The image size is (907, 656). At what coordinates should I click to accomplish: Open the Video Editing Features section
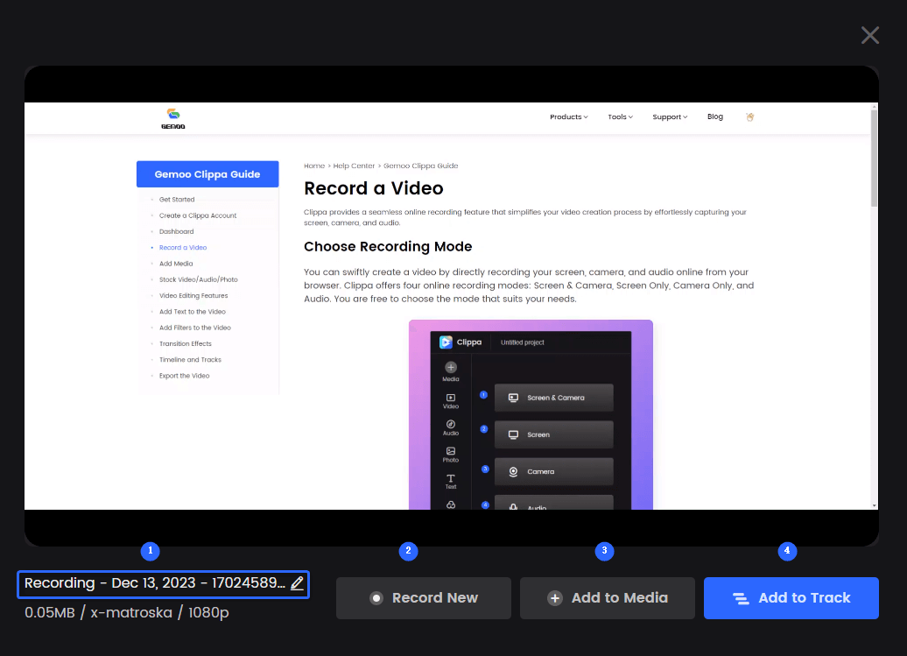193,296
